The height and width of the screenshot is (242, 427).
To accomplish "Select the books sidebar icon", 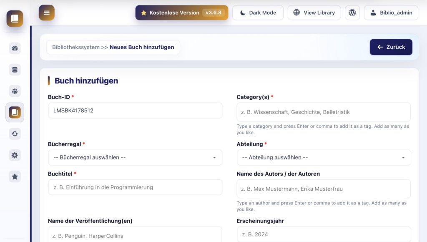I will point(15,112).
